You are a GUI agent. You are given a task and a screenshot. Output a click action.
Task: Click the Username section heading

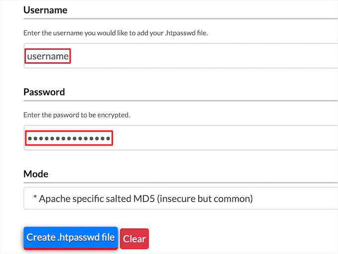coord(45,10)
